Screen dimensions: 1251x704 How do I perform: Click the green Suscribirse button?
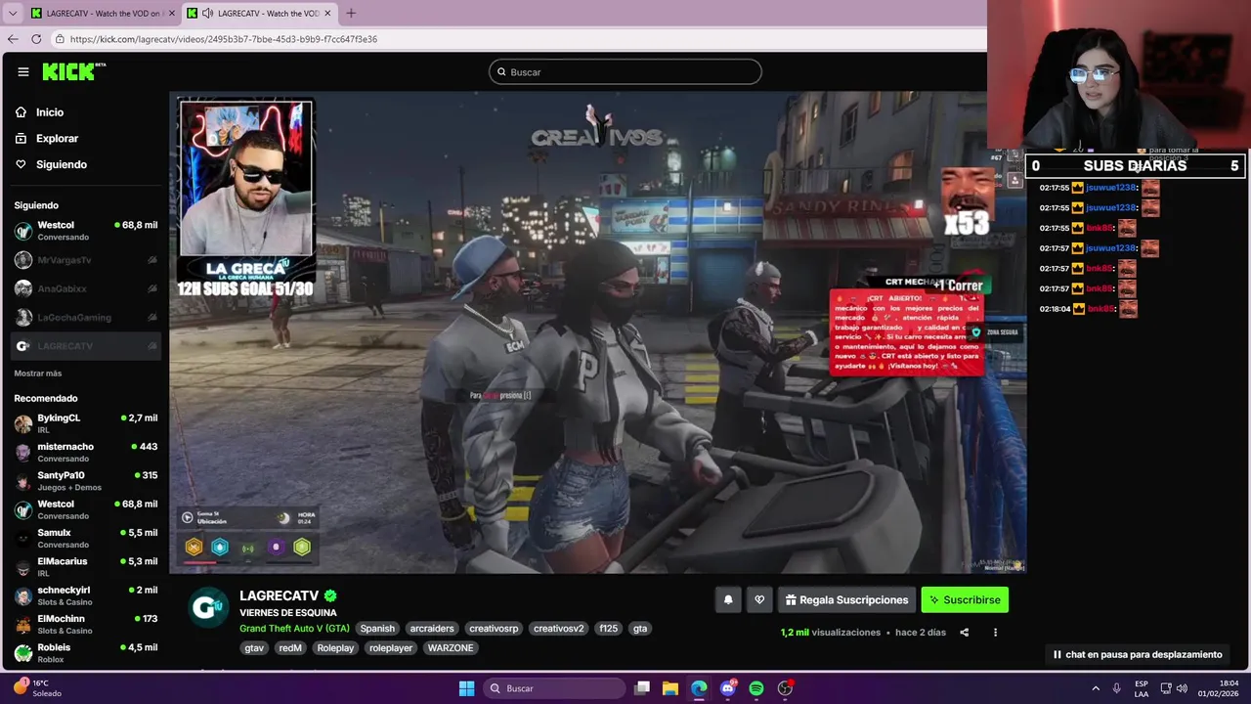coord(965,600)
